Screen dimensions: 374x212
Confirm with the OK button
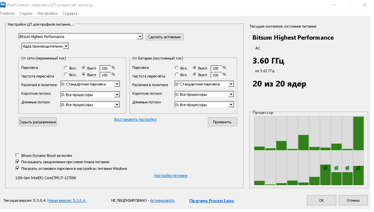point(322,200)
